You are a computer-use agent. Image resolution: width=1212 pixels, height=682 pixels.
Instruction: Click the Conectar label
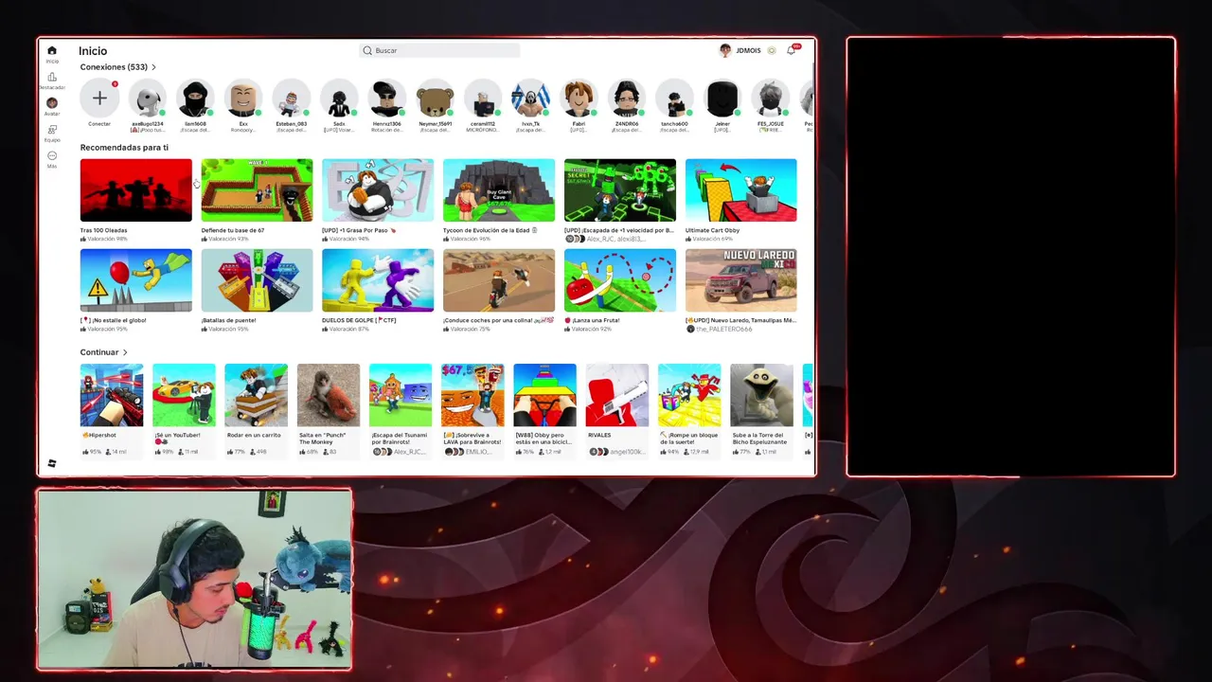click(99, 124)
